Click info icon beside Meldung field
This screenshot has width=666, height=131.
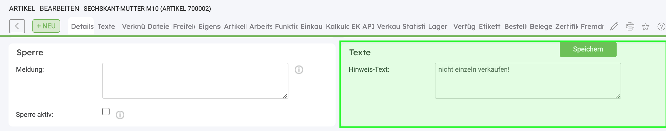tap(299, 70)
